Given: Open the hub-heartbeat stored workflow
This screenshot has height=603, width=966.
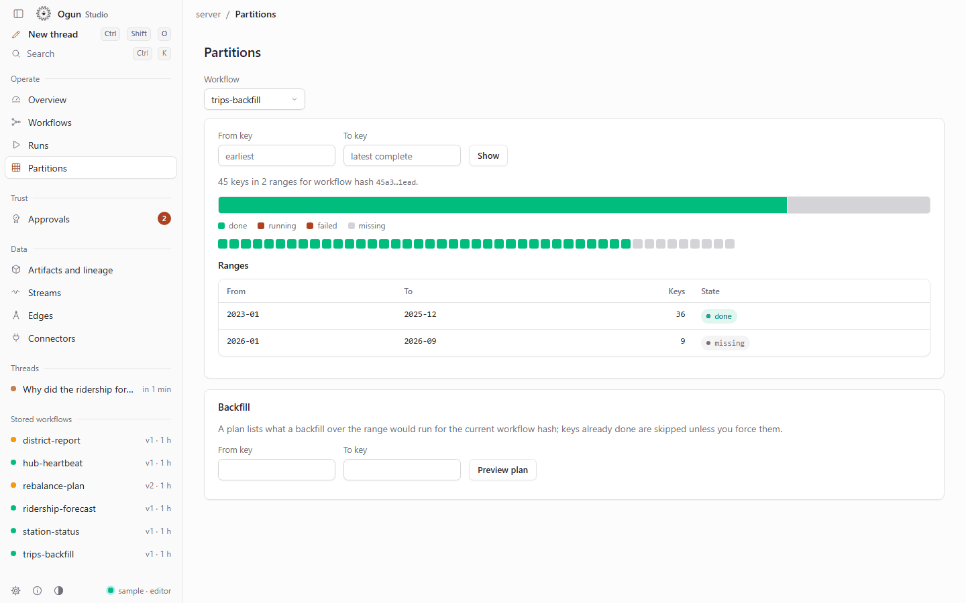Looking at the screenshot, I should coord(91,463).
